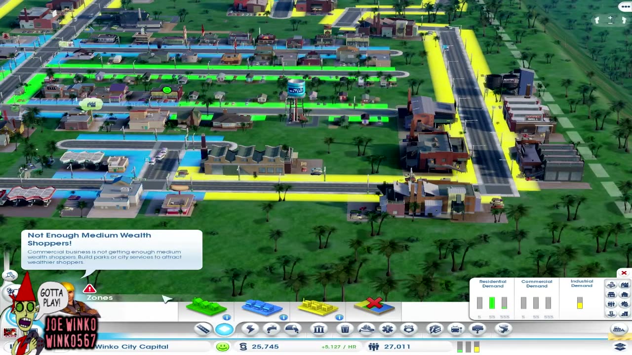The height and width of the screenshot is (355, 632).
Task: Show the commercial shop data map
Action: tap(611, 295)
